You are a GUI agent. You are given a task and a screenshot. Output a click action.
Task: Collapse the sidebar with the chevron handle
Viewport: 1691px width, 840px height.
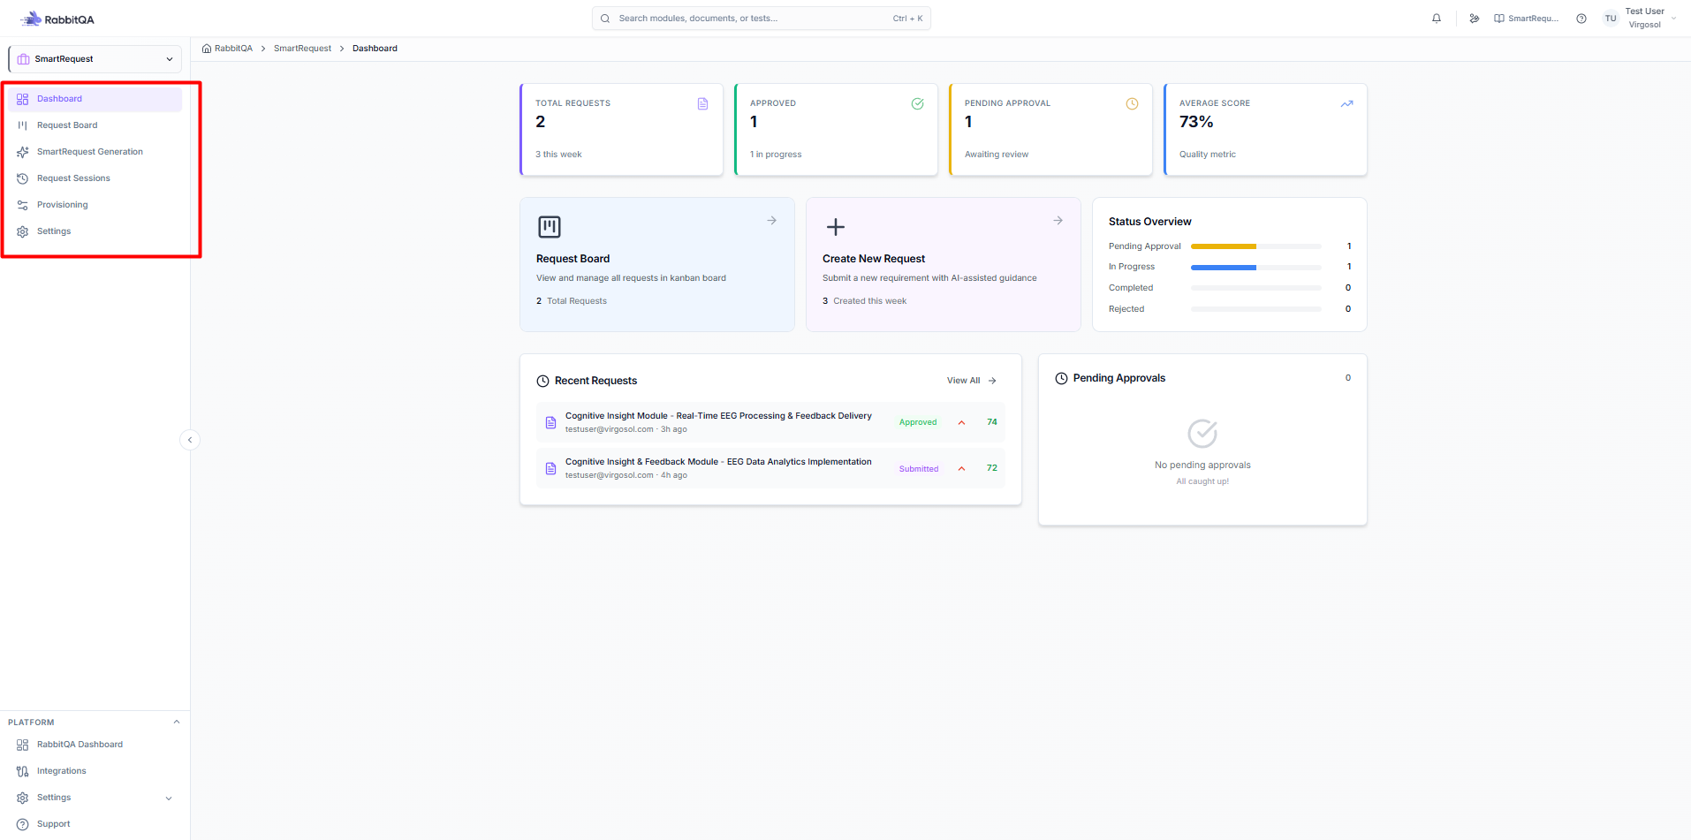pos(190,440)
